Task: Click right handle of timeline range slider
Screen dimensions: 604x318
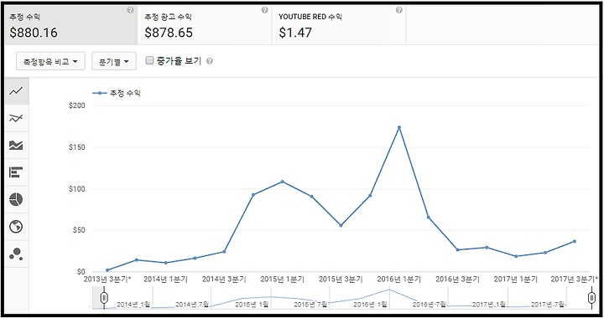Action: [592, 298]
